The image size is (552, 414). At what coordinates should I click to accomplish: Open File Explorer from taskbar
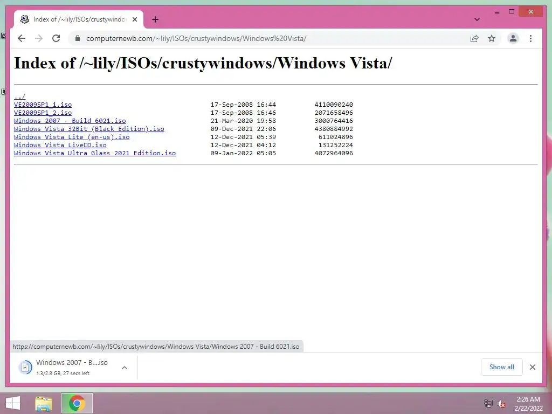(x=44, y=403)
